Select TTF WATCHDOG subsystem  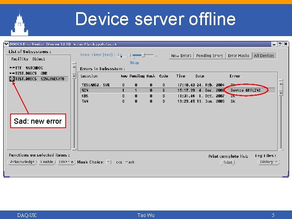click(39, 68)
